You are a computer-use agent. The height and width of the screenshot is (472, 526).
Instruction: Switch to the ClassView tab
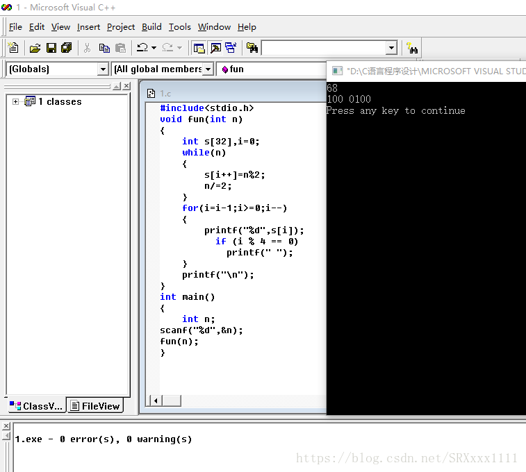pos(36,406)
